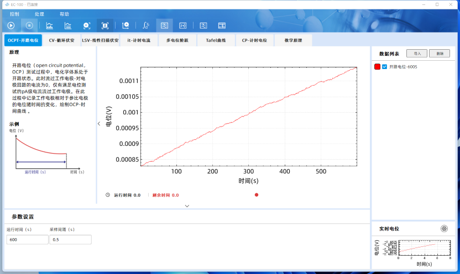This screenshot has height=274, width=460.
Task: Collapse the left principle panel with the arrow
Action: pos(99,124)
